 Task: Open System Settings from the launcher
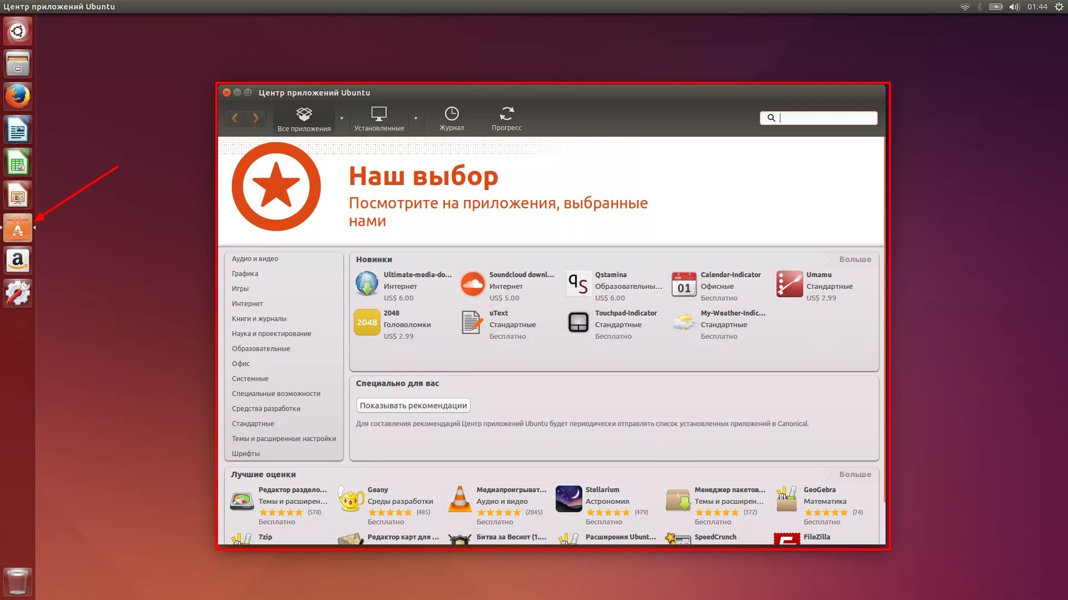coord(18,293)
